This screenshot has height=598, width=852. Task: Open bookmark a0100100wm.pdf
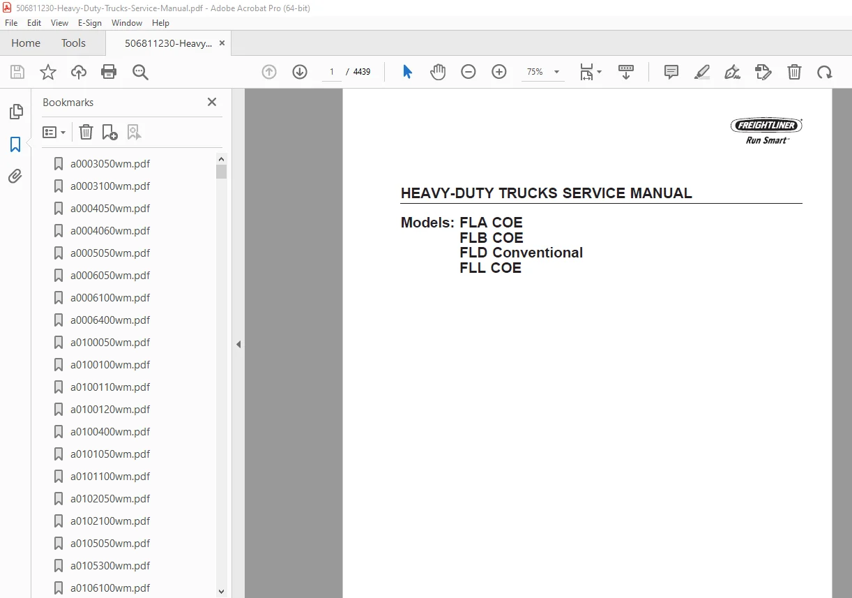coord(110,365)
